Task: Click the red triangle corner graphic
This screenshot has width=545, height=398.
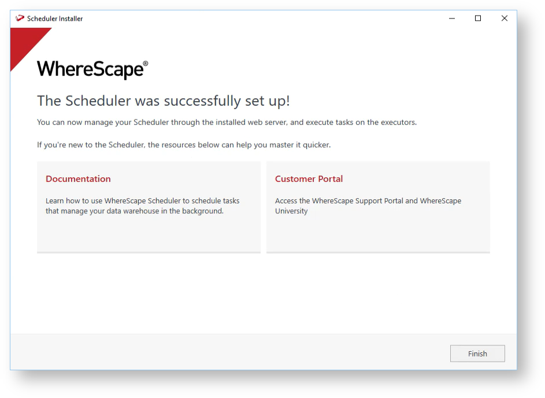Action: click(24, 43)
